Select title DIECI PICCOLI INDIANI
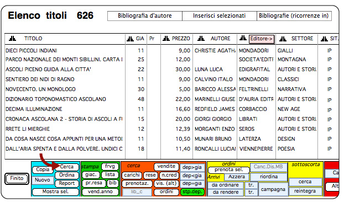The image size is (344, 202). tap(32, 51)
